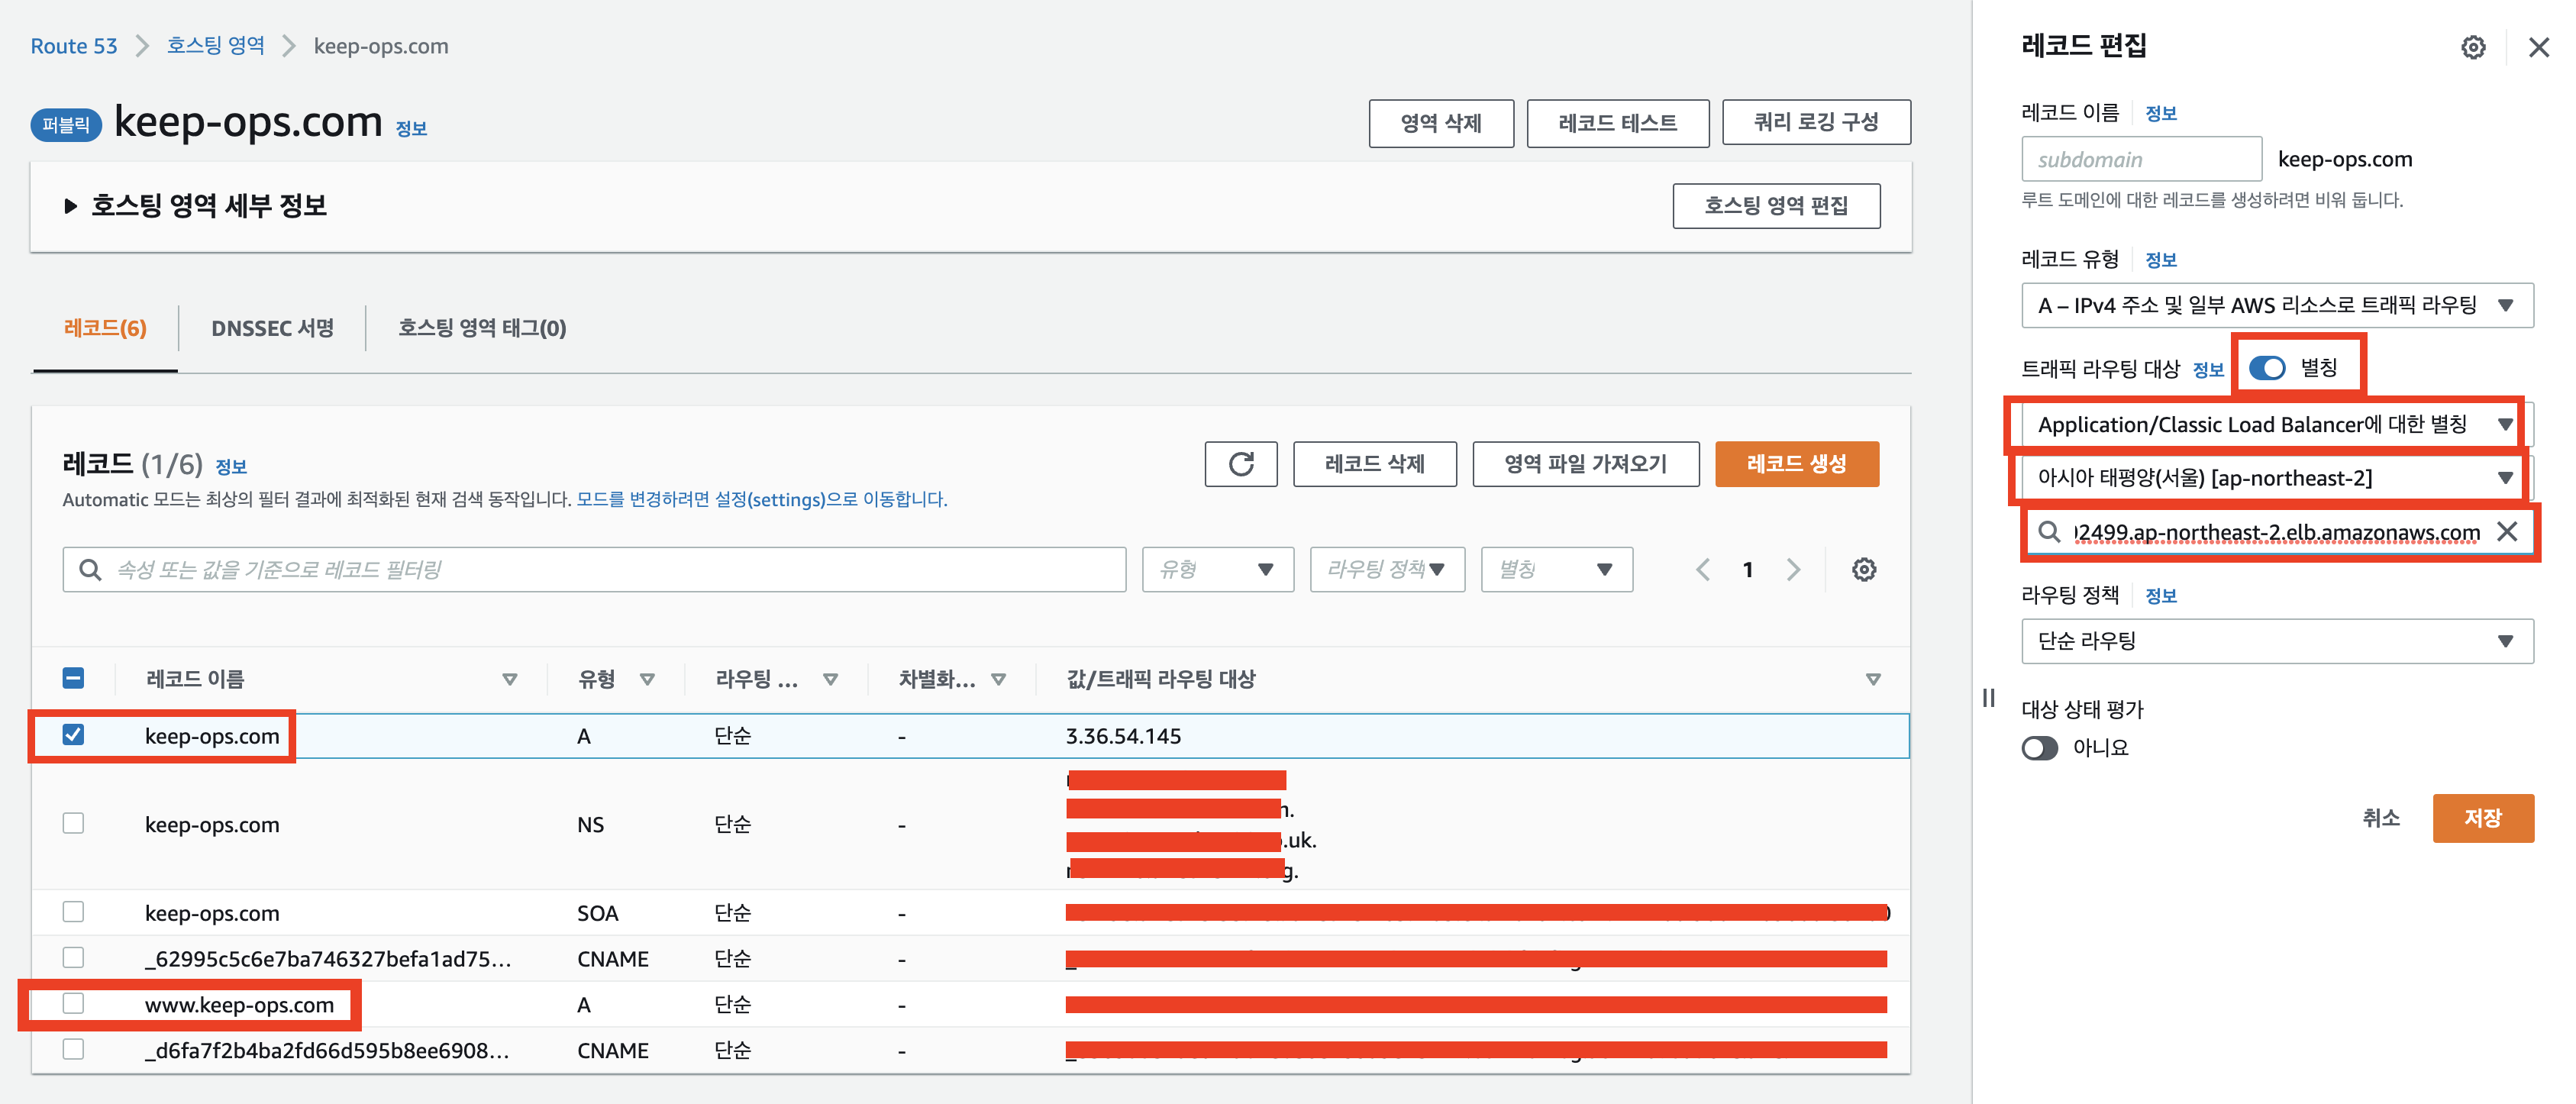Check the www.keep-ops.com record checkbox
The width and height of the screenshot is (2576, 1104).
(73, 1003)
